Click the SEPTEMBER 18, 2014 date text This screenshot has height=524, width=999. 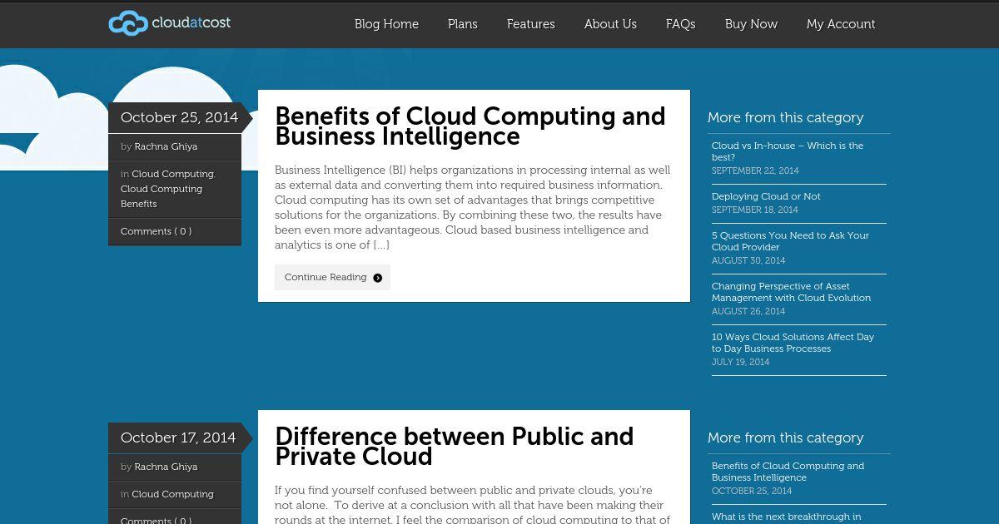tap(755, 210)
